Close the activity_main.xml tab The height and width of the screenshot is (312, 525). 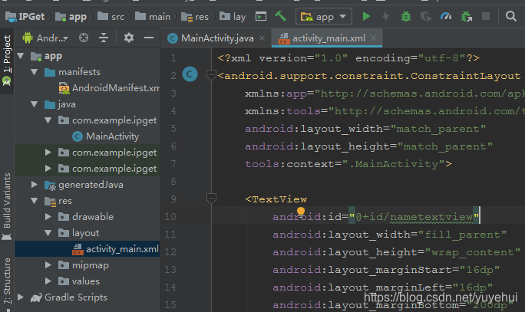point(373,38)
